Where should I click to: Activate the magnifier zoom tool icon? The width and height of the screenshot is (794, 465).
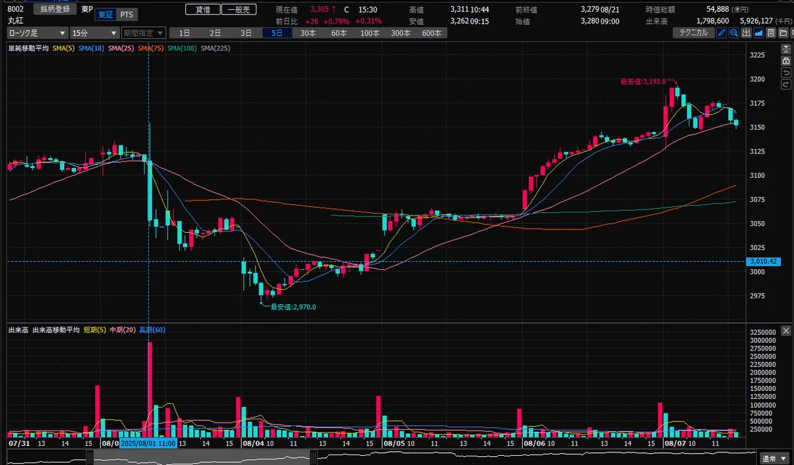point(734,33)
